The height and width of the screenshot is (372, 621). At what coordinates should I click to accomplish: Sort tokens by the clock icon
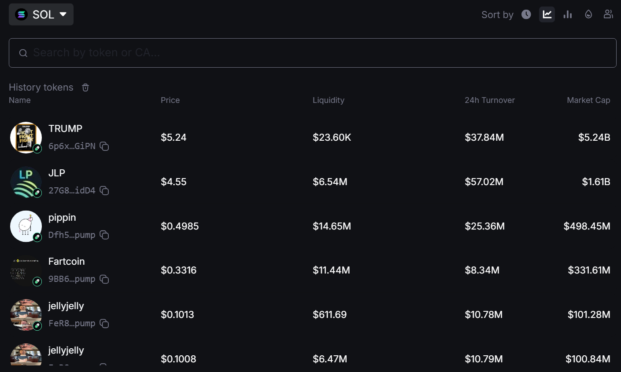pos(526,15)
